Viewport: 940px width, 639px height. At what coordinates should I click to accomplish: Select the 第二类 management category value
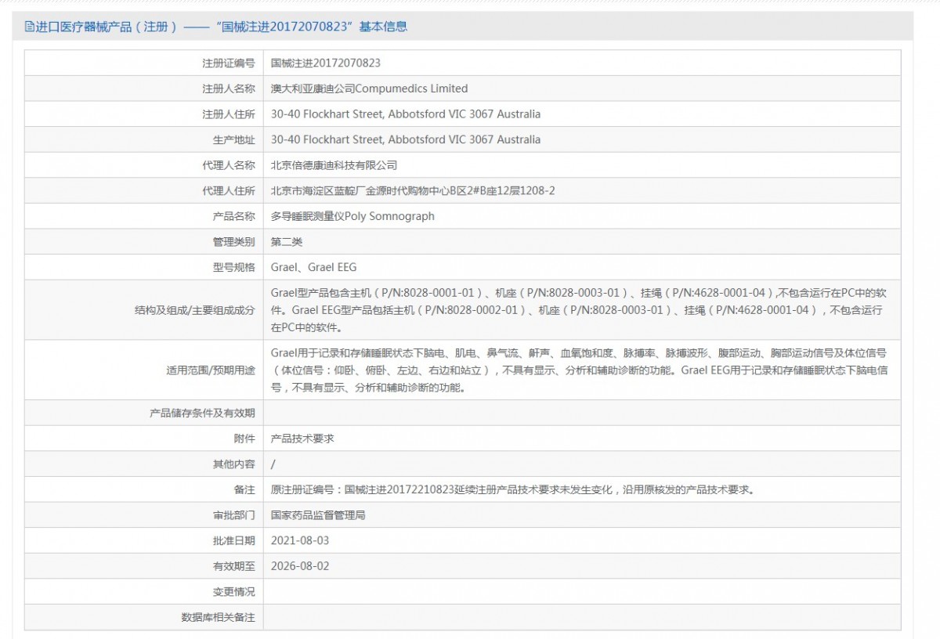click(x=287, y=242)
